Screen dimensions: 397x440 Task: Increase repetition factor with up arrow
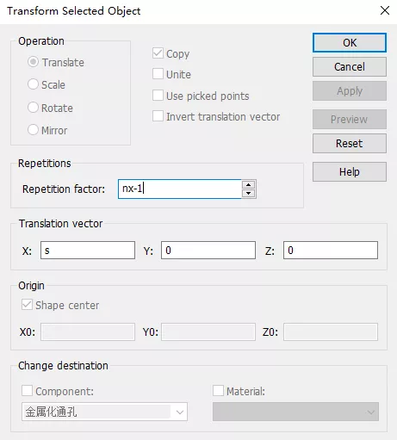248,184
